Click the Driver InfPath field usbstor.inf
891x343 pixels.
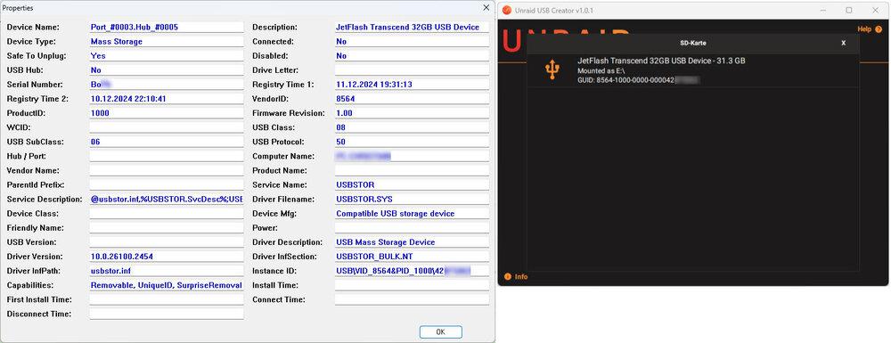pyautogui.click(x=167, y=271)
